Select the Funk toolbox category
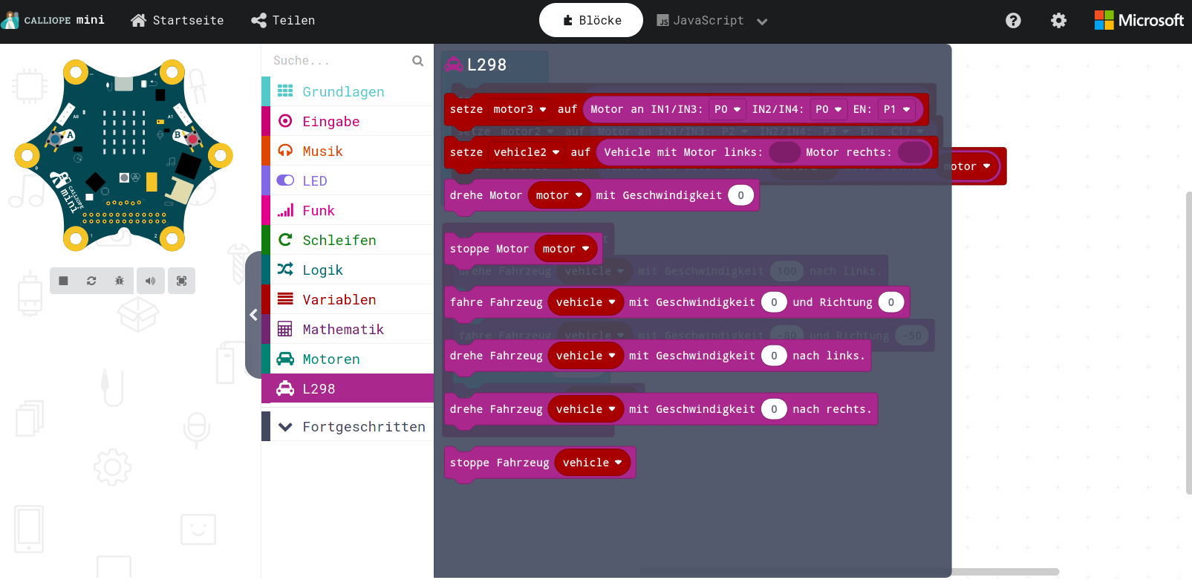The image size is (1192, 580). [x=348, y=210]
